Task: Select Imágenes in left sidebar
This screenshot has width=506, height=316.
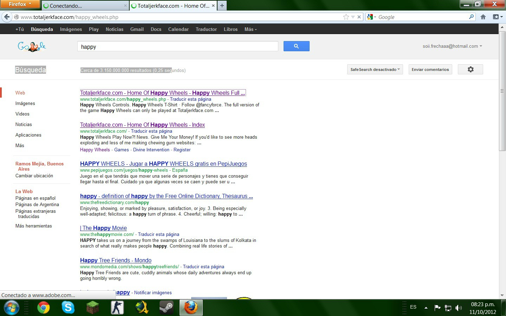Action: [x=25, y=103]
